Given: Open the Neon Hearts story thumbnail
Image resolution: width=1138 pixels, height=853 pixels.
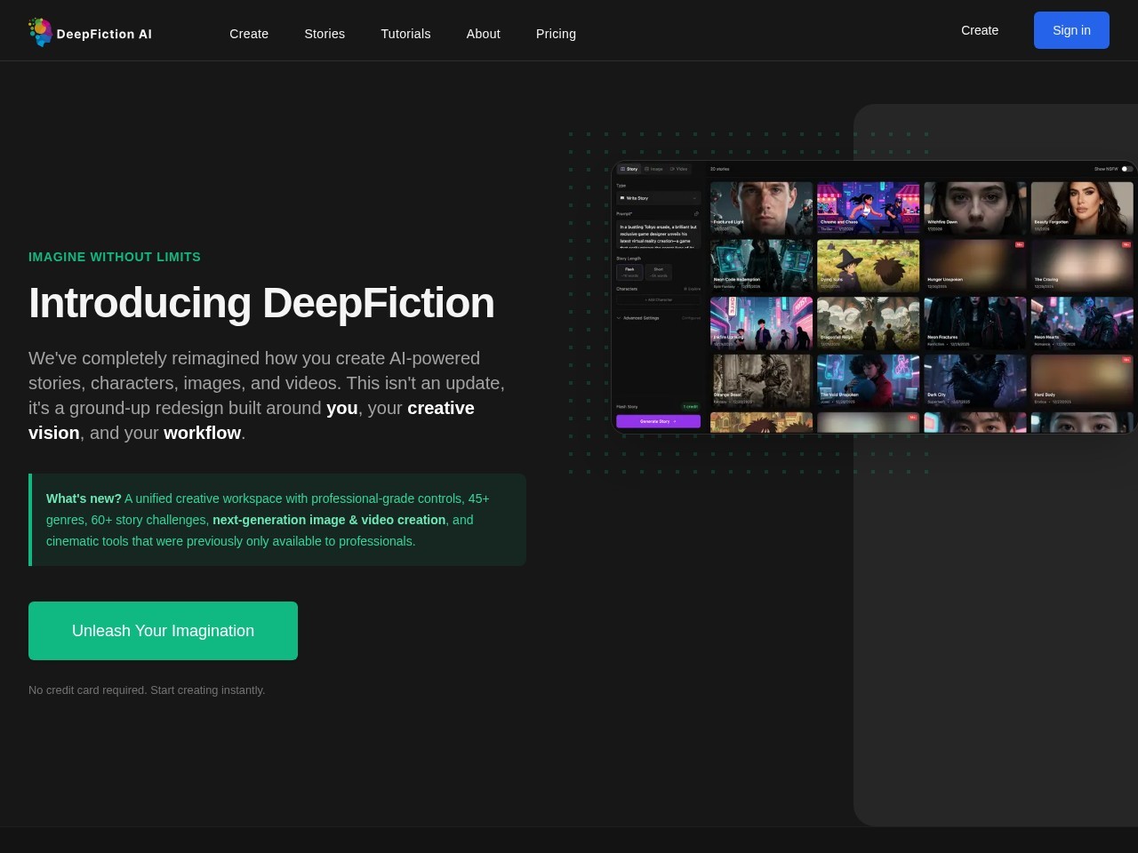Looking at the screenshot, I should [x=1082, y=323].
